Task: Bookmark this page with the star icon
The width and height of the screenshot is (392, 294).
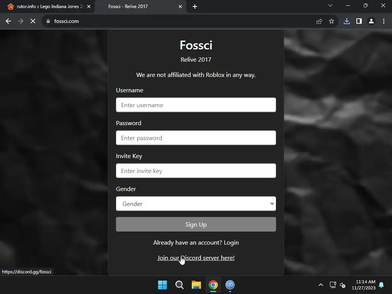Action: [x=332, y=21]
